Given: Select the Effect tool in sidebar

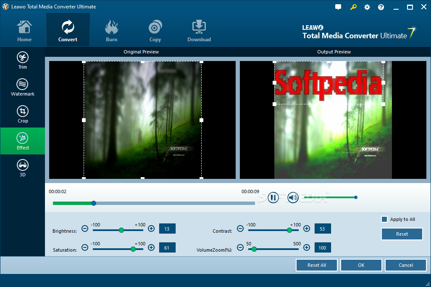Looking at the screenshot, I should coord(23,141).
